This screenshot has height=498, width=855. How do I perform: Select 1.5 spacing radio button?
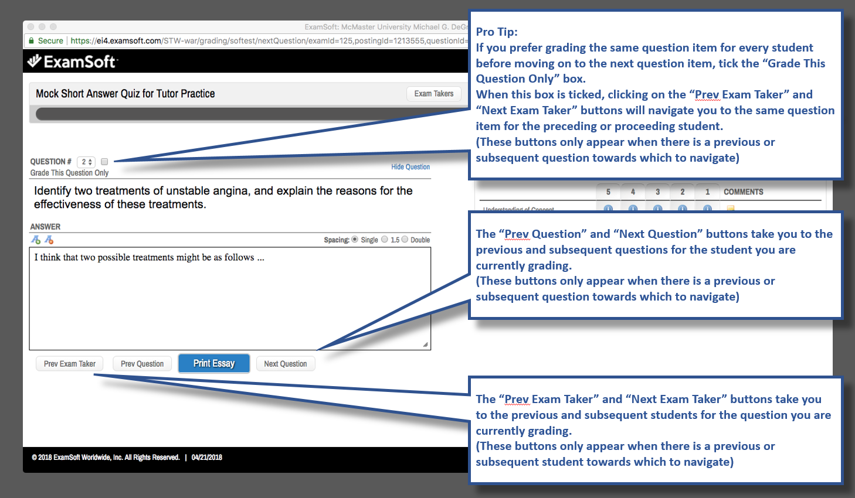(x=385, y=239)
